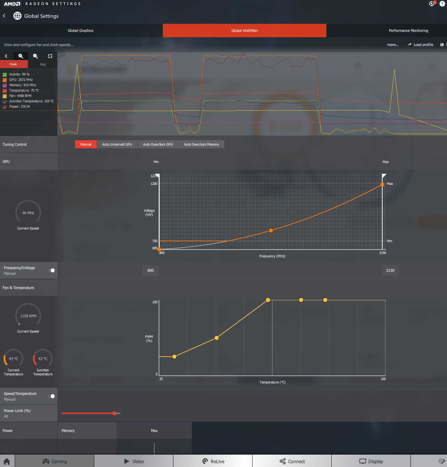Viewport: 447px width, 467px height.
Task: Click the Tuning Control label
Action: (x=15, y=145)
